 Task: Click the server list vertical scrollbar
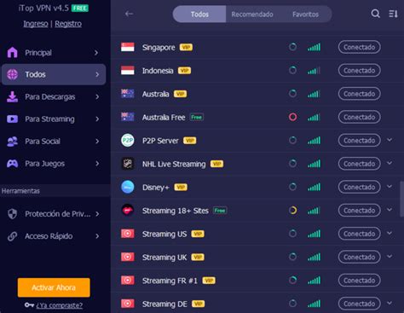click(x=401, y=199)
